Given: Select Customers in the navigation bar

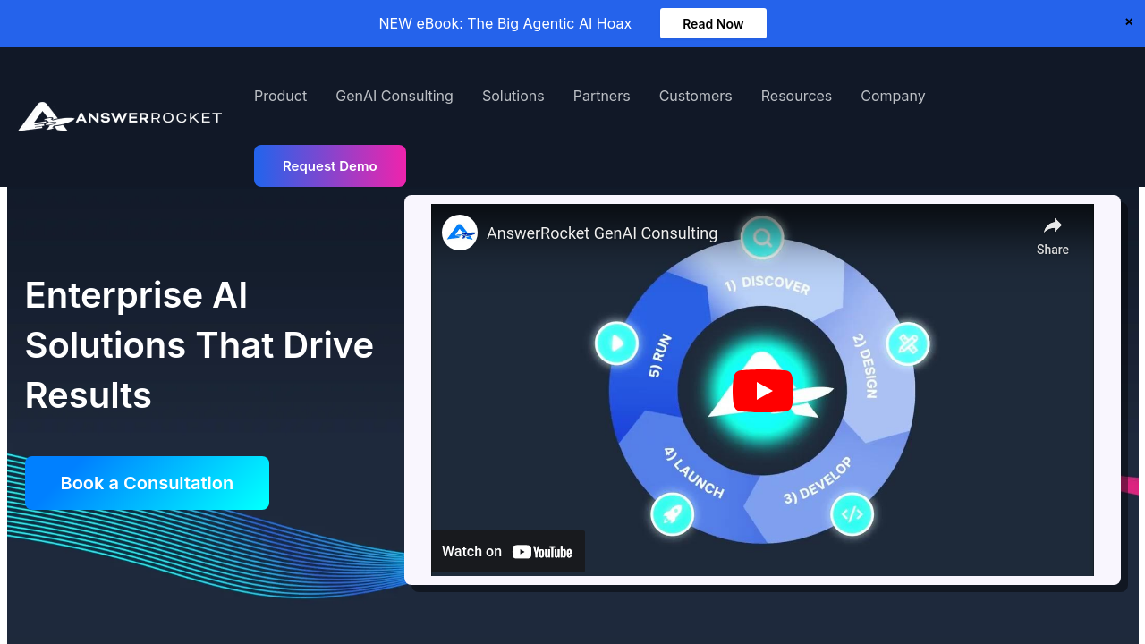Looking at the screenshot, I should (695, 96).
